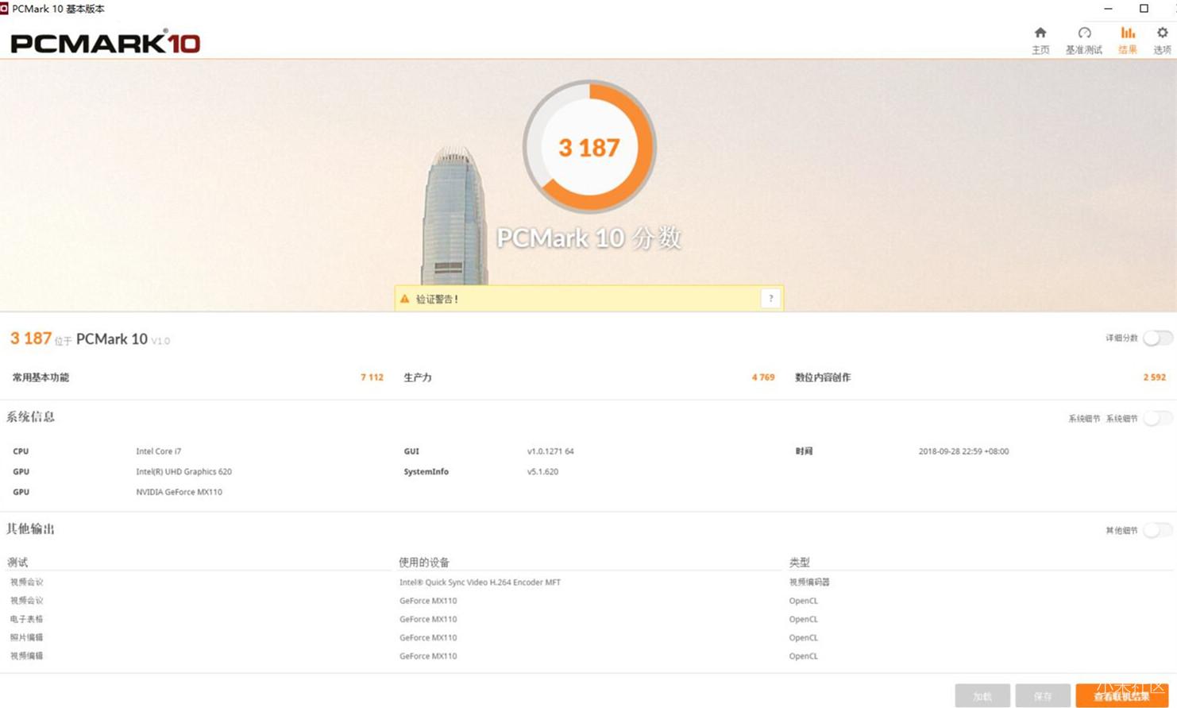Click the Load (加载) button
1177x708 pixels.
pos(982,696)
